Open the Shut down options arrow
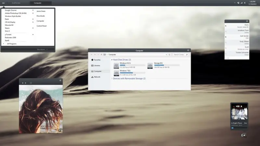 click(47, 49)
